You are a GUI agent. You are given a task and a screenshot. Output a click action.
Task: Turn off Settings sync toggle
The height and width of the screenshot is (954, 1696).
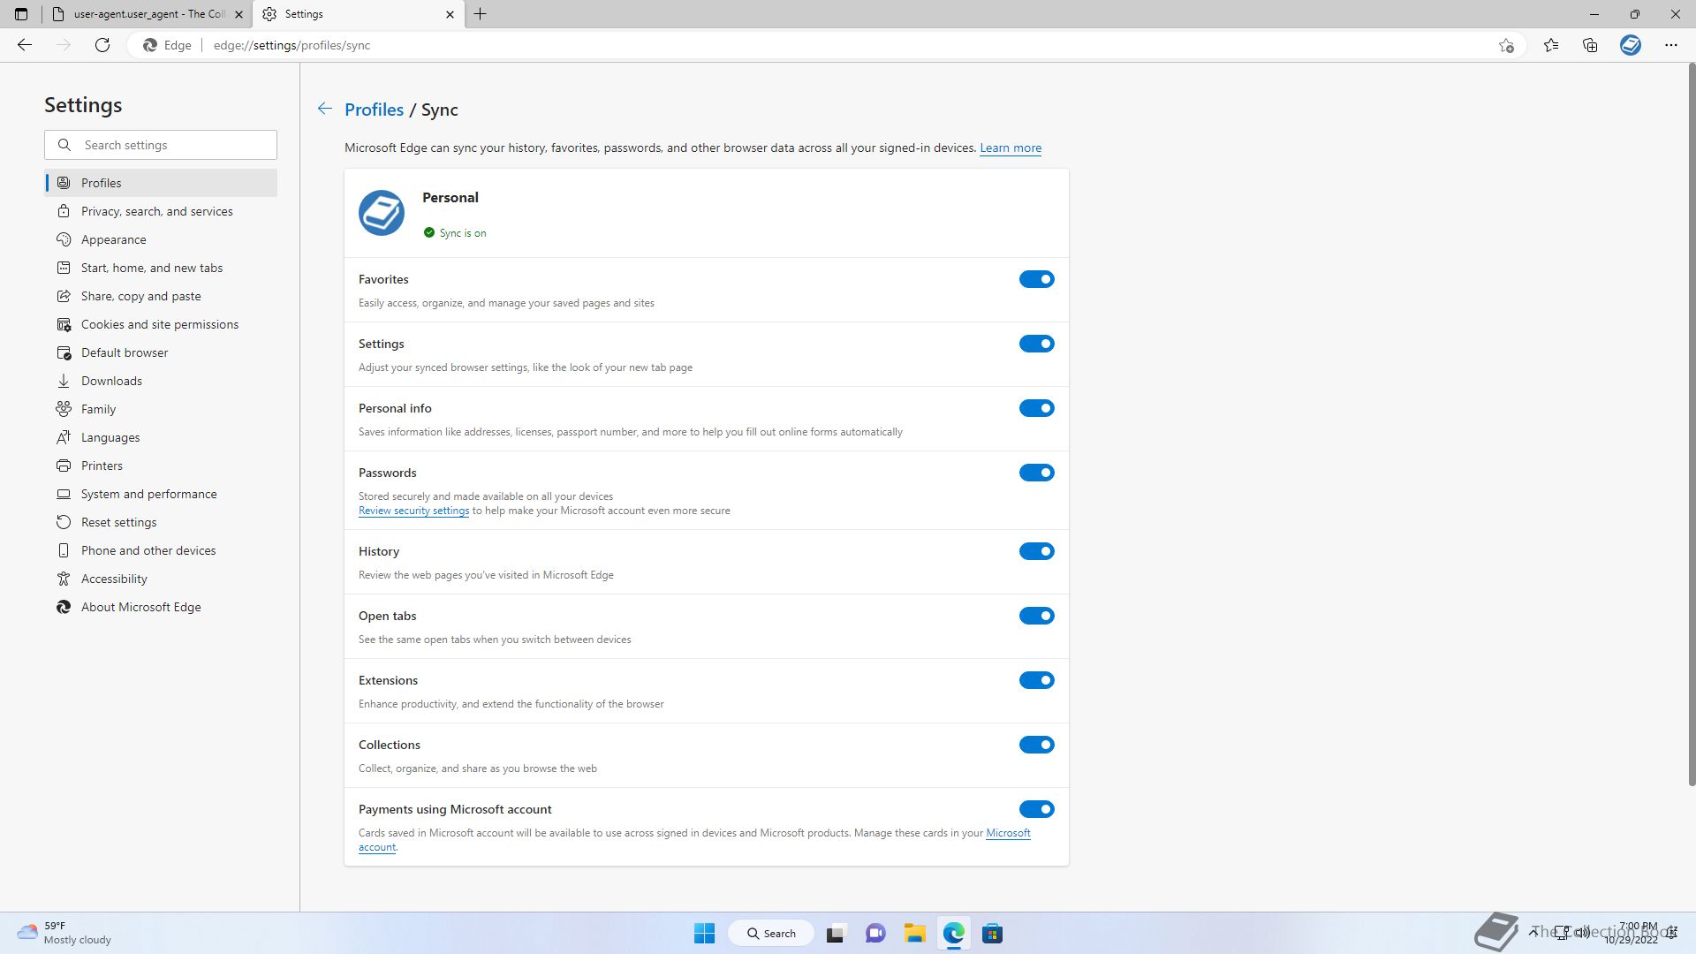(1037, 344)
